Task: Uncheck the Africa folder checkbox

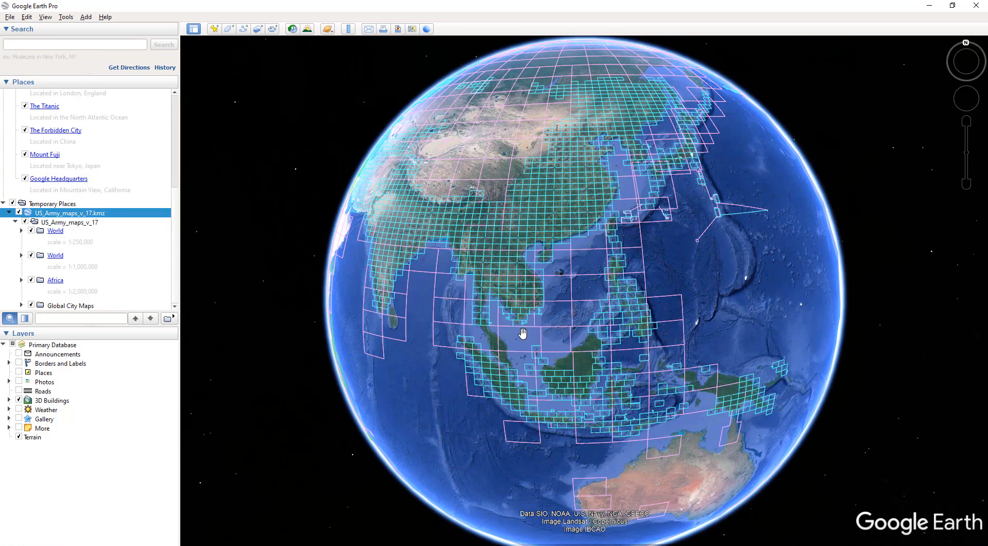Action: click(x=31, y=280)
